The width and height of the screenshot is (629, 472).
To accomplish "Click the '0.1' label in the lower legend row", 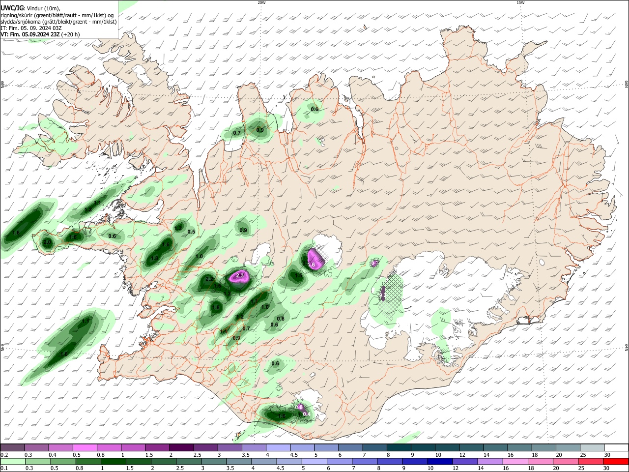I will [3, 469].
